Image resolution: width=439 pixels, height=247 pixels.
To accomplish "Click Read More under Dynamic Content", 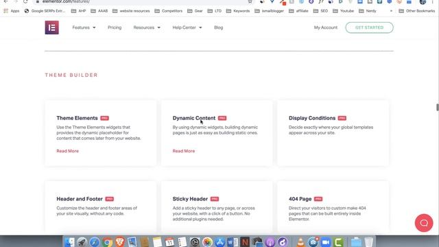I will [184, 151].
